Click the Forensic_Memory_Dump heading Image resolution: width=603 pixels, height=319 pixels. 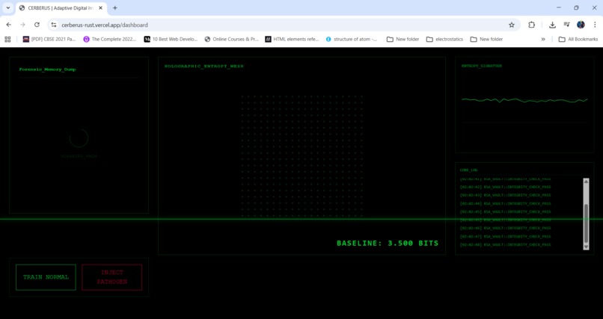(x=47, y=69)
